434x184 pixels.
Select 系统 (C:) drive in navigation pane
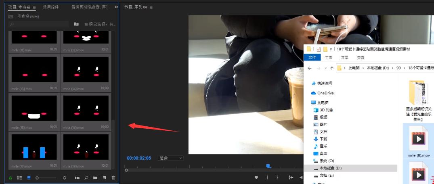click(327, 161)
